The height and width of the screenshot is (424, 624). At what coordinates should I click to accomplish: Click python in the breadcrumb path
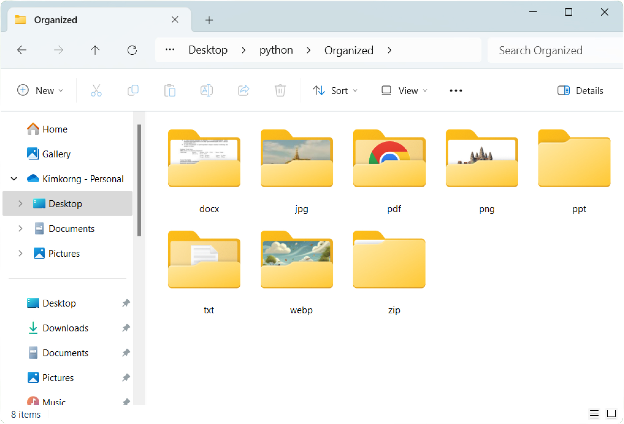[x=276, y=50]
